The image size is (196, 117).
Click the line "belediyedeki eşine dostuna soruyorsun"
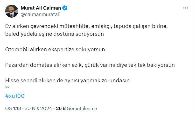click(x=54, y=34)
